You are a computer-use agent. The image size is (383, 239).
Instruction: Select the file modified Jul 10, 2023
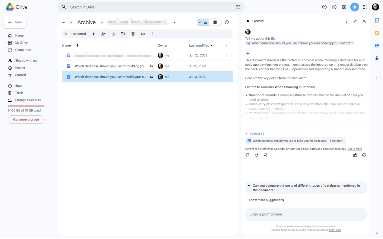click(x=147, y=66)
